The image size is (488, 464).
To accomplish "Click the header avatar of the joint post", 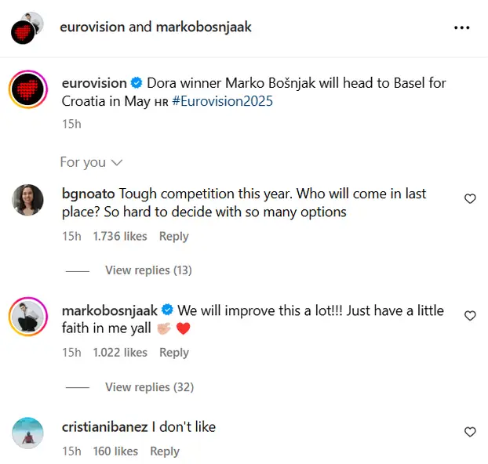I will (25, 28).
